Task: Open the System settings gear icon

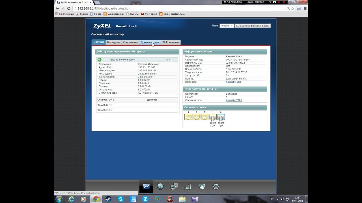Action: [x=216, y=186]
